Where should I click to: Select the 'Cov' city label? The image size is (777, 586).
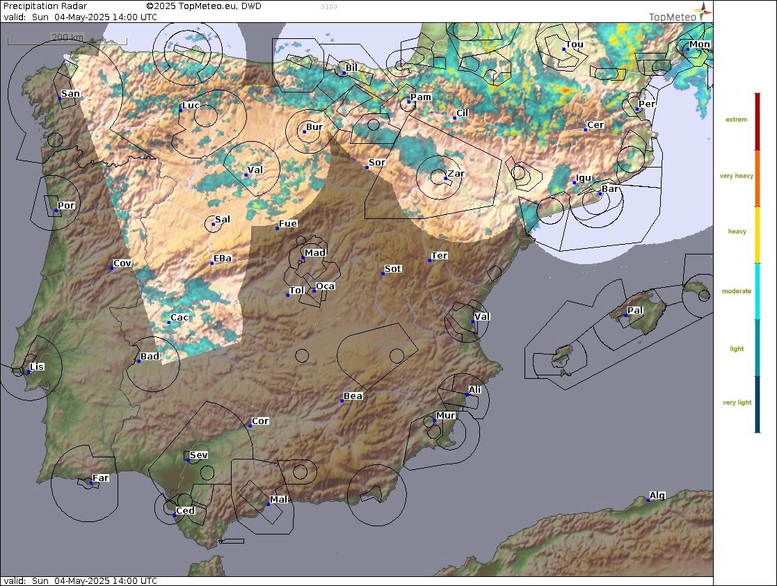click(122, 263)
